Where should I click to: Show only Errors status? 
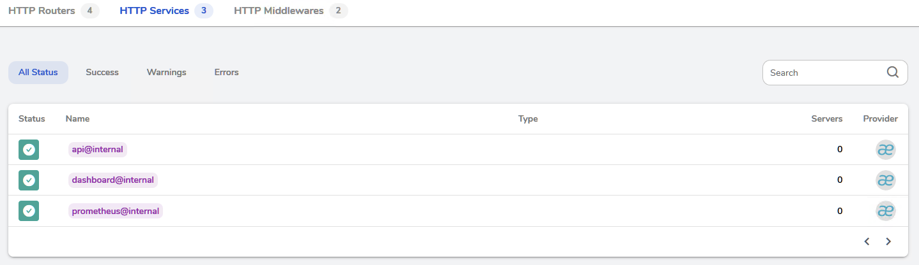pyautogui.click(x=226, y=73)
